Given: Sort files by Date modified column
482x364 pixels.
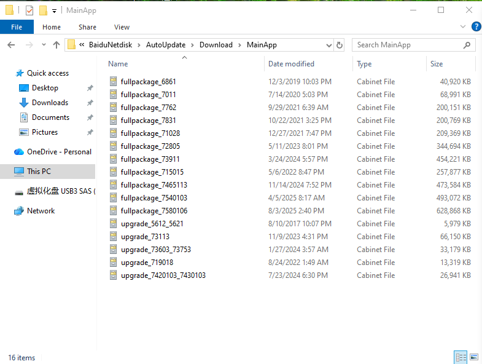Looking at the screenshot, I should 291,64.
